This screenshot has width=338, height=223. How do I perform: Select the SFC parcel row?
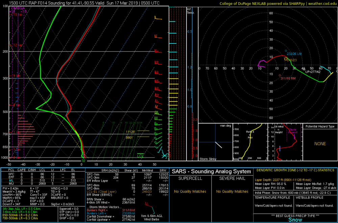(43, 174)
